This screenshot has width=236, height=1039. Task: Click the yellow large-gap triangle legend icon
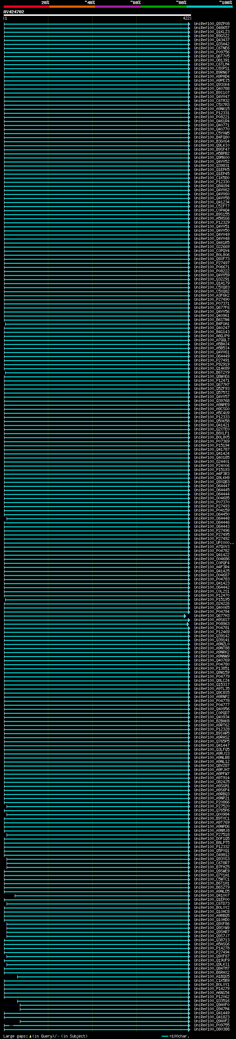[x=30, y=1036]
